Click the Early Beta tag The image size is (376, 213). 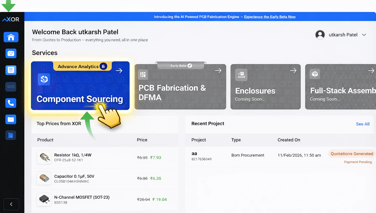pyautogui.click(x=181, y=66)
